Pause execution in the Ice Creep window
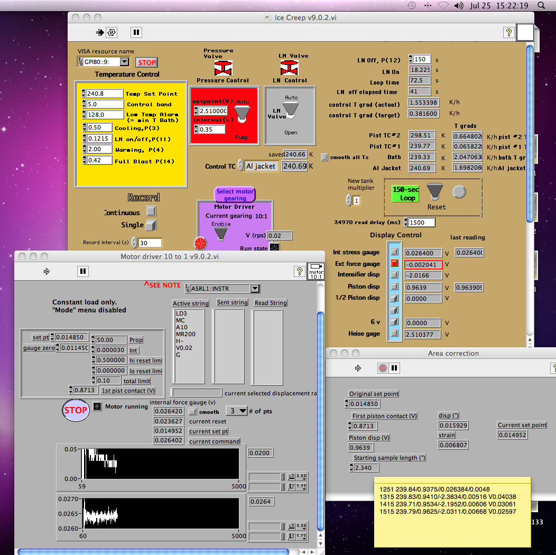This screenshot has width=556, height=555. coord(136,32)
